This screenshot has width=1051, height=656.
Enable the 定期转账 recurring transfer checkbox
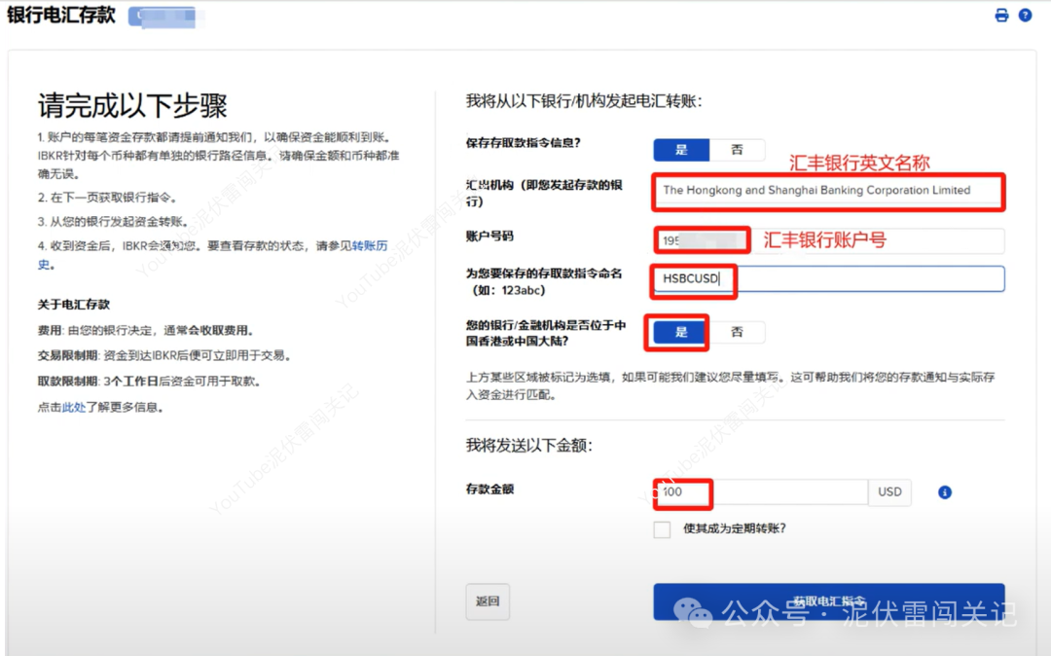click(662, 529)
